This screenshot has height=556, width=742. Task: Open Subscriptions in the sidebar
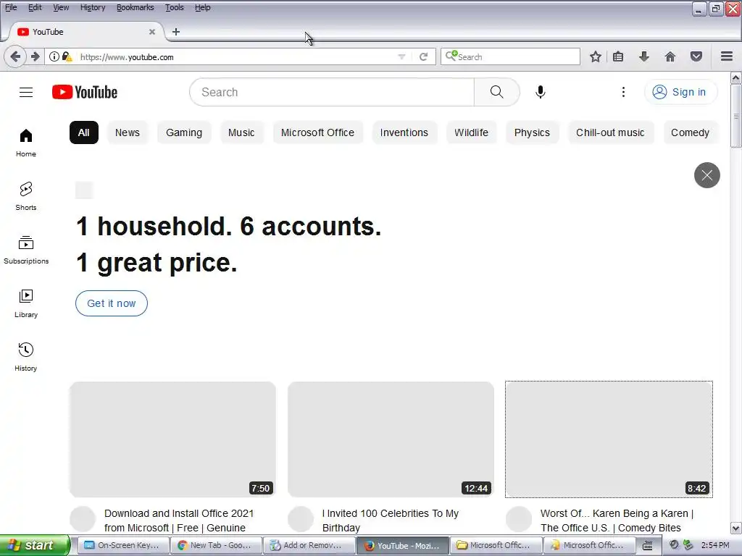tap(26, 250)
